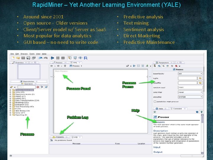Screen dimensions: 213x160
Task: Click the Overview panel thumbnail
Action: [29, 72]
